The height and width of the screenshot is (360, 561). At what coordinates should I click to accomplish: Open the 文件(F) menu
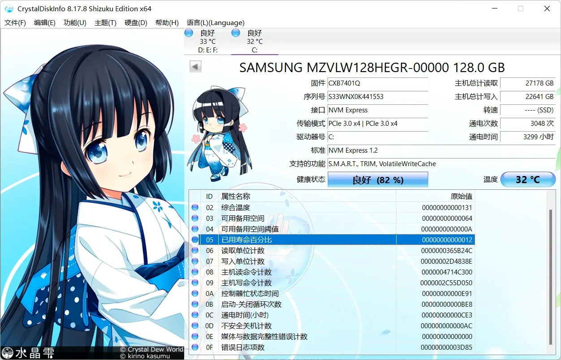(x=15, y=23)
